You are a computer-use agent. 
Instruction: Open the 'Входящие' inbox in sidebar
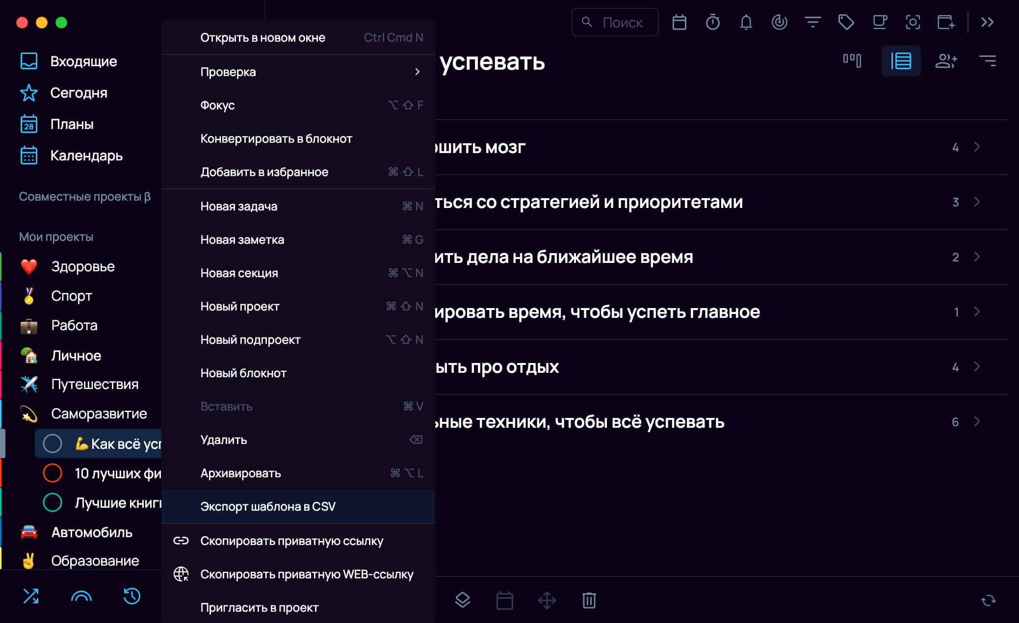point(83,61)
